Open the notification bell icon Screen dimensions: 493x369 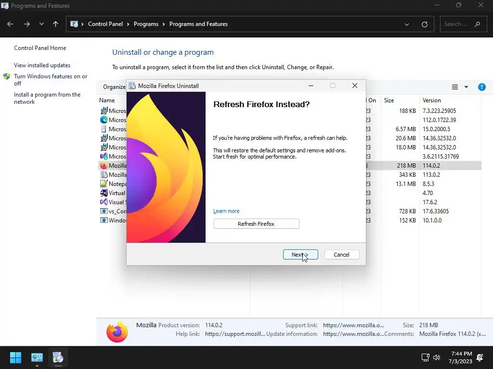(480, 357)
